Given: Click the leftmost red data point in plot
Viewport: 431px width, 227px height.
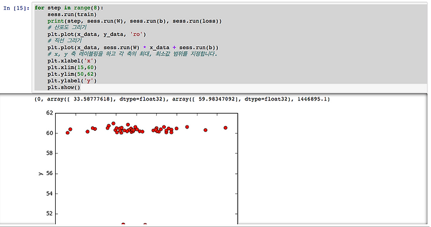Looking at the screenshot, I should [68, 133].
